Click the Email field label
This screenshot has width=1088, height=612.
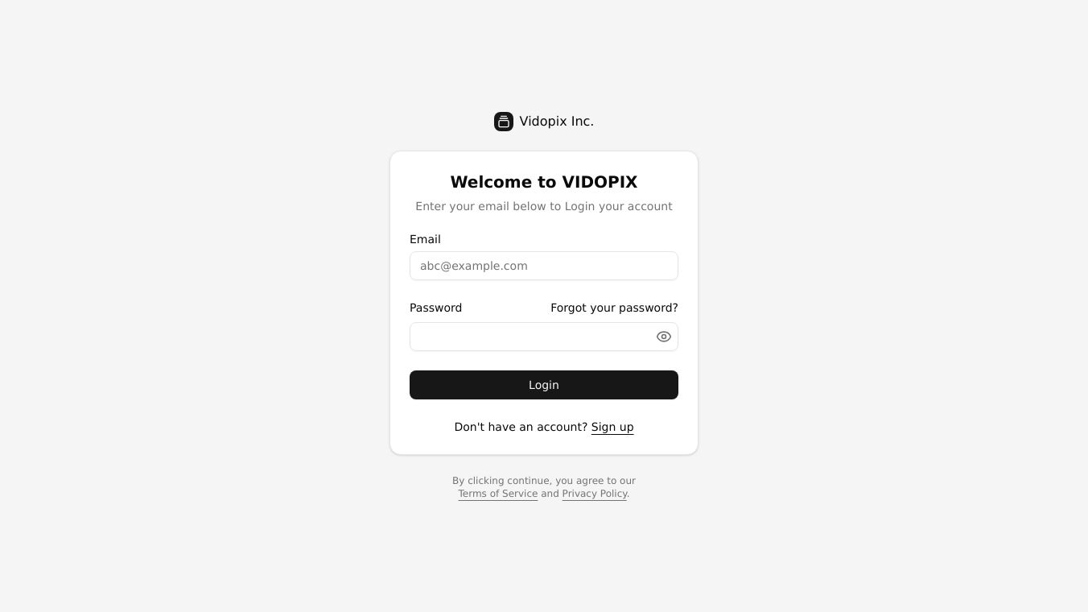425,239
